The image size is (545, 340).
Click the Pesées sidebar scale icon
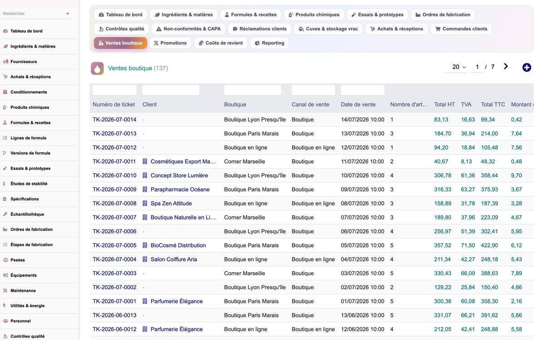(x=5, y=260)
